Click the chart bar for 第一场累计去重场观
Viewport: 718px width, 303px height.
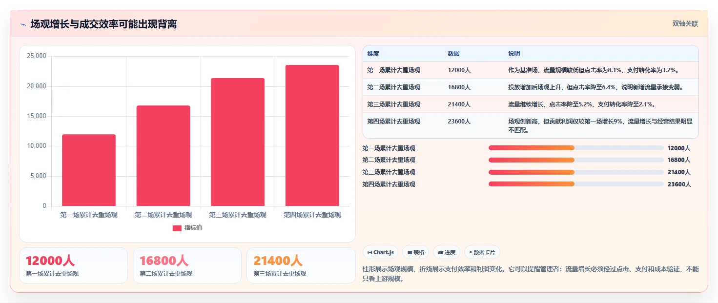89,170
